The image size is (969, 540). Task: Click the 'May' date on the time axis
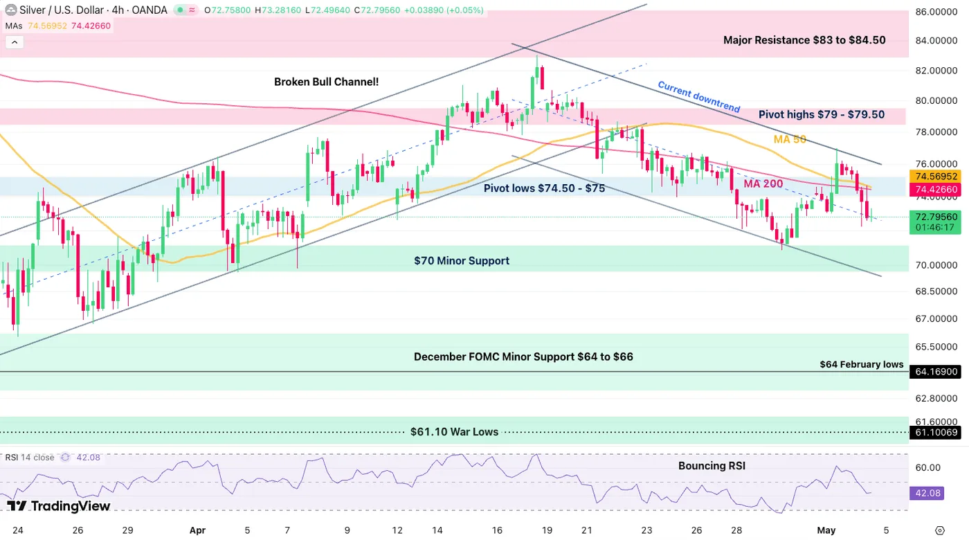pos(826,530)
